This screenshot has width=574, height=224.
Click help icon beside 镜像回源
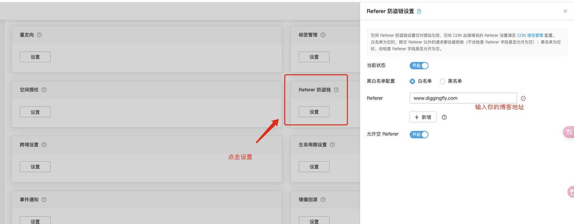click(x=323, y=200)
